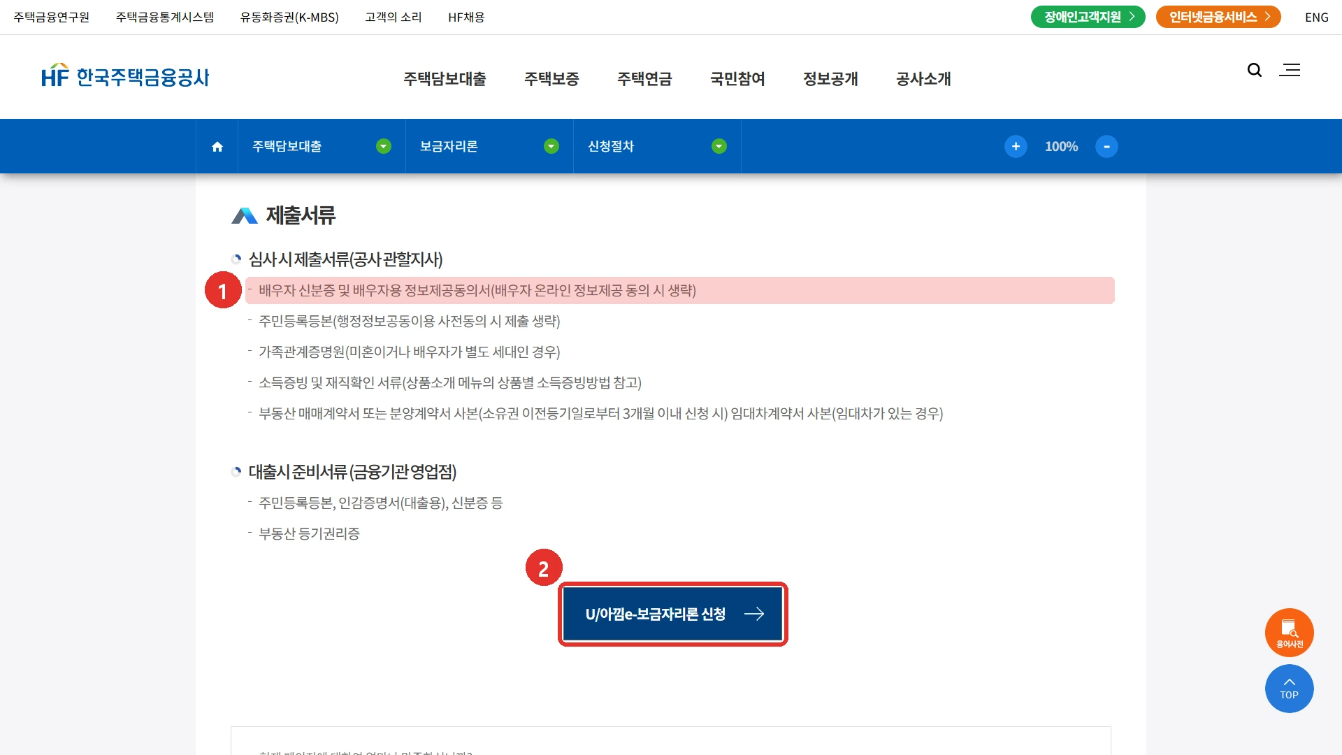The width and height of the screenshot is (1342, 755).
Task: Open the 주택보증 main menu
Action: 551,79
